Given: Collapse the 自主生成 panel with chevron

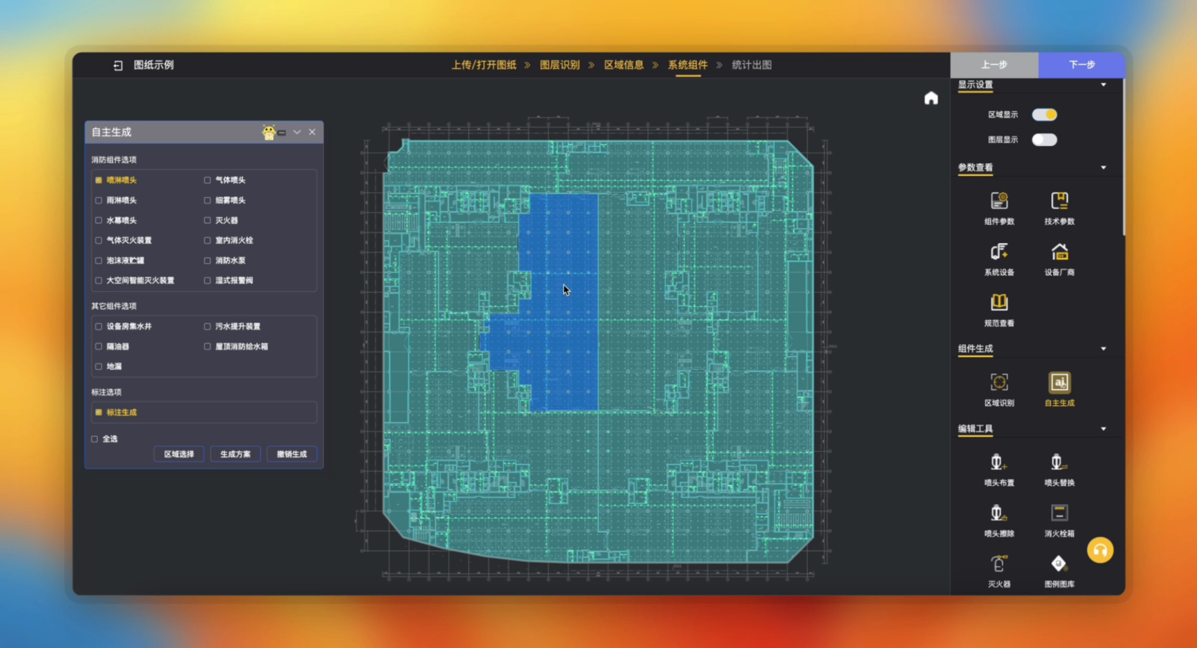Looking at the screenshot, I should tap(297, 132).
